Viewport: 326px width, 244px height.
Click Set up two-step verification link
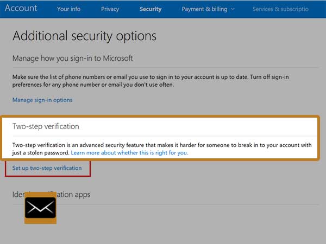[47, 168]
